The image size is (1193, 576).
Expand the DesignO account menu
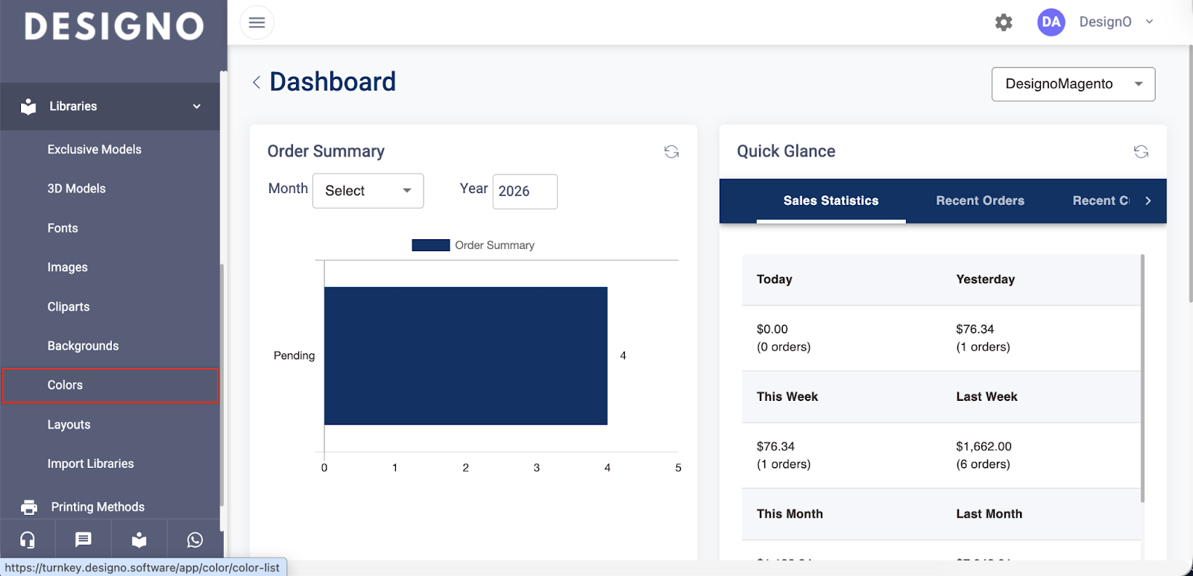click(1149, 22)
